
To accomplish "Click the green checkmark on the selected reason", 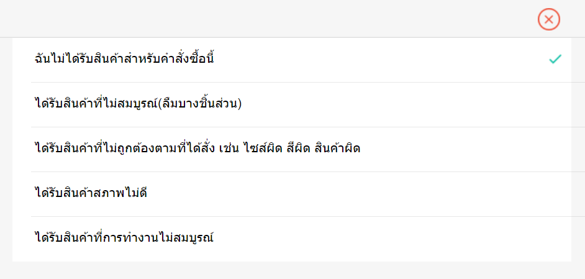I will 555,59.
